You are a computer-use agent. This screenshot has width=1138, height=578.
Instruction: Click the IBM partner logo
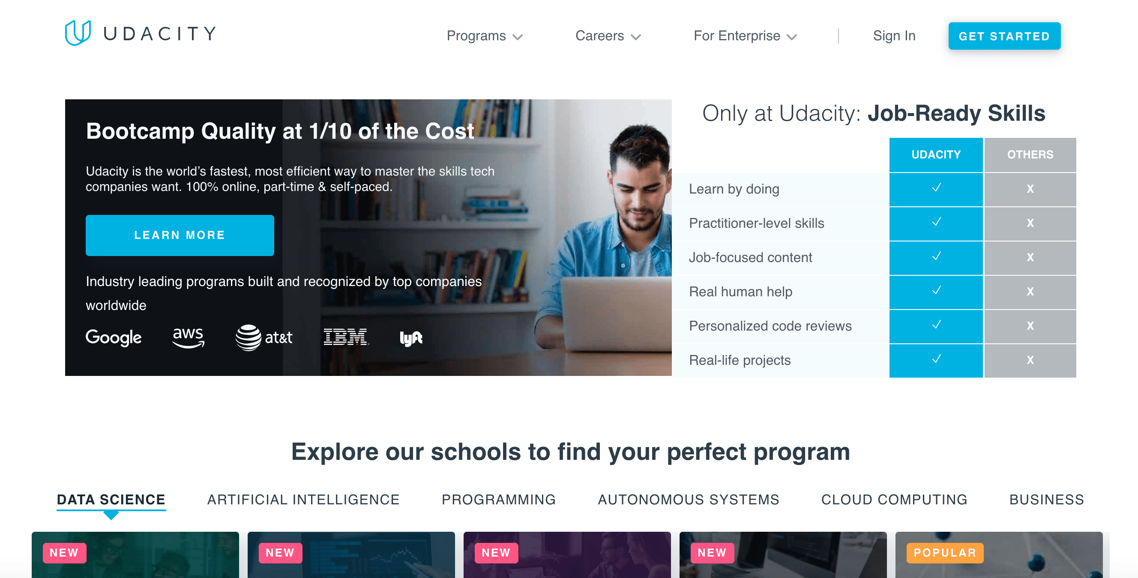tap(344, 337)
